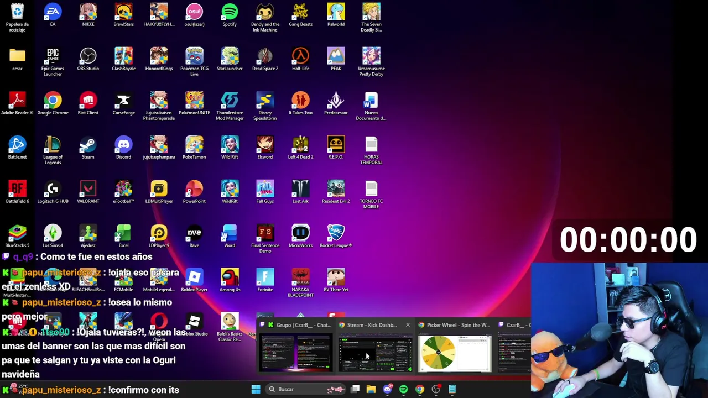The height and width of the screenshot is (398, 708).
Task: Select the Nuevo Documento Word file
Action: click(371, 106)
